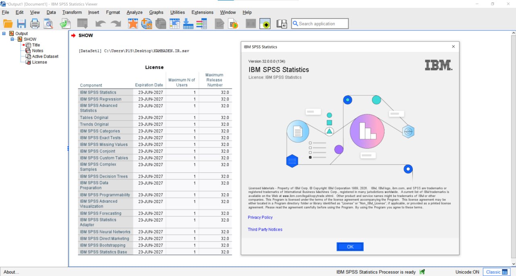
Task: Select Title in the outline pane
Action: pyautogui.click(x=36, y=45)
